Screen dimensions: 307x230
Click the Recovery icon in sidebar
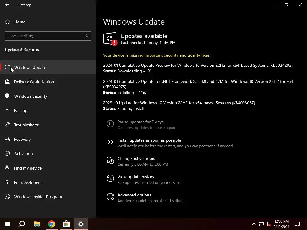click(x=7, y=139)
